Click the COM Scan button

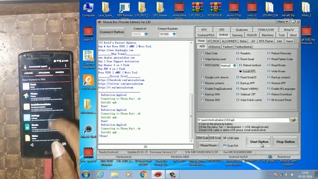202,138
